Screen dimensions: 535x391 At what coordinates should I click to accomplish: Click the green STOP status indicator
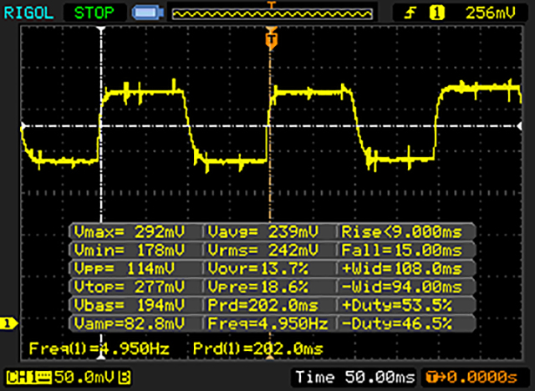(94, 13)
